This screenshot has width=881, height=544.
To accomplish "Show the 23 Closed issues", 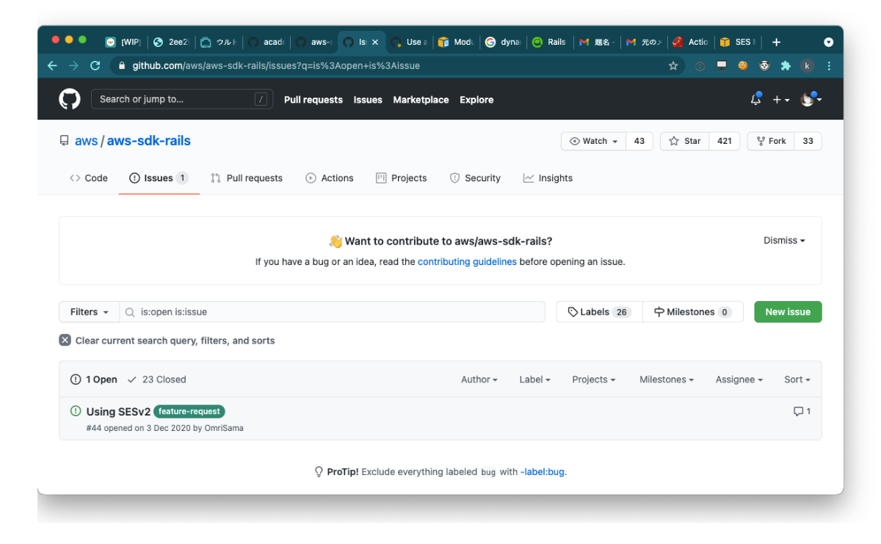I will pyautogui.click(x=157, y=380).
